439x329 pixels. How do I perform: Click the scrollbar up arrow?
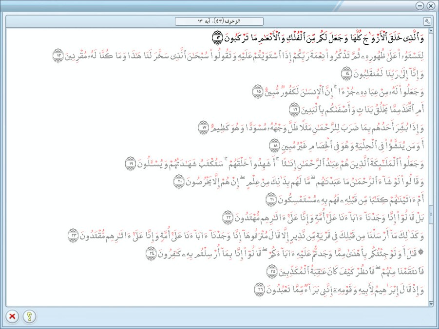pos(431,31)
